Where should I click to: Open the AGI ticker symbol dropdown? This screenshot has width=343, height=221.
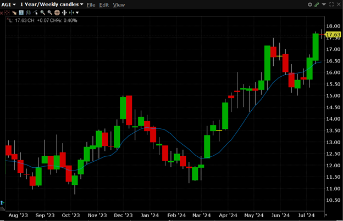point(8,4)
